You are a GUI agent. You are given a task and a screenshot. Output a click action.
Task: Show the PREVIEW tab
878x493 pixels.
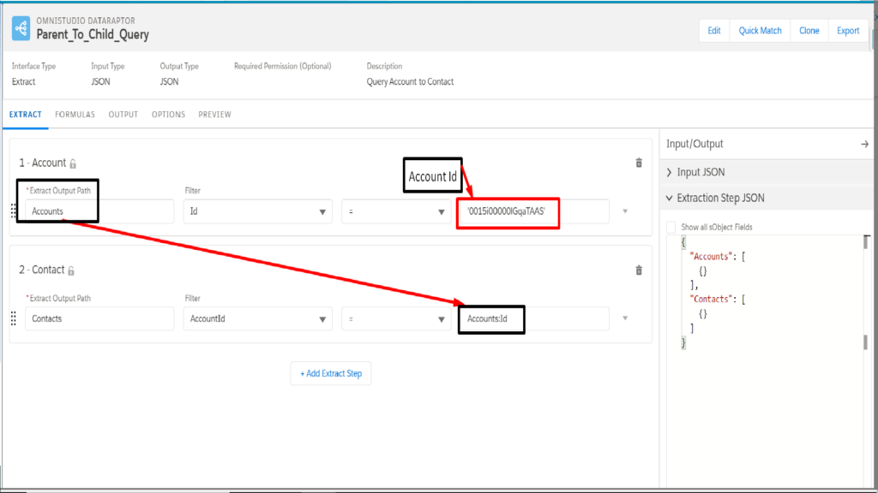point(214,115)
